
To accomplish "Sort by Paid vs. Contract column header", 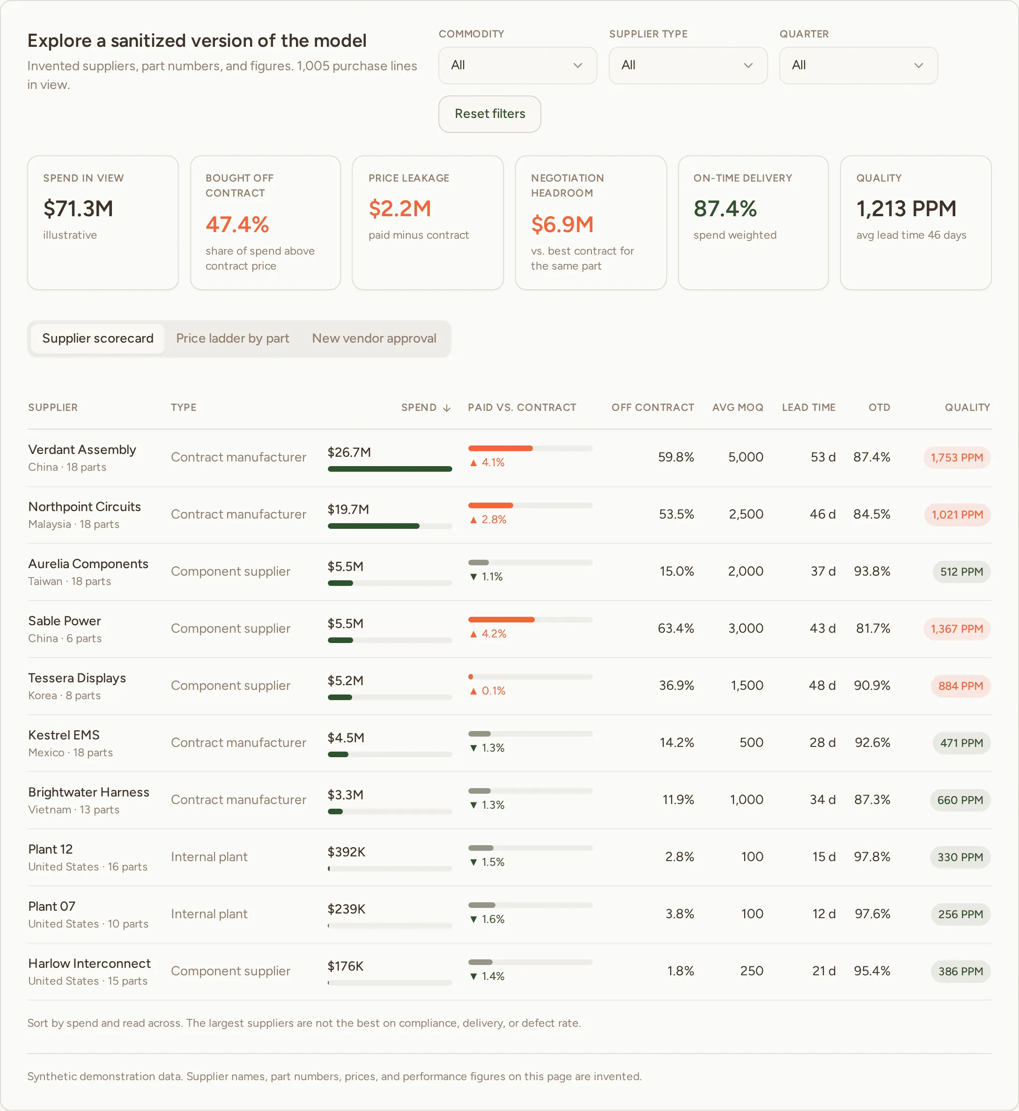I will click(522, 407).
